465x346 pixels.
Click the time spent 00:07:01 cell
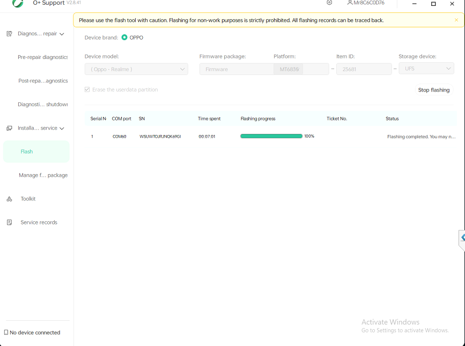point(206,137)
